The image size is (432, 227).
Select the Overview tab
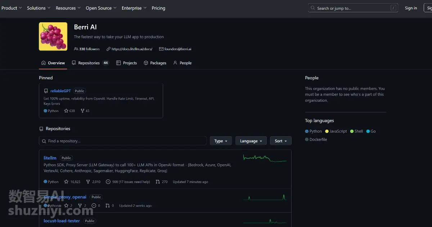(x=53, y=63)
